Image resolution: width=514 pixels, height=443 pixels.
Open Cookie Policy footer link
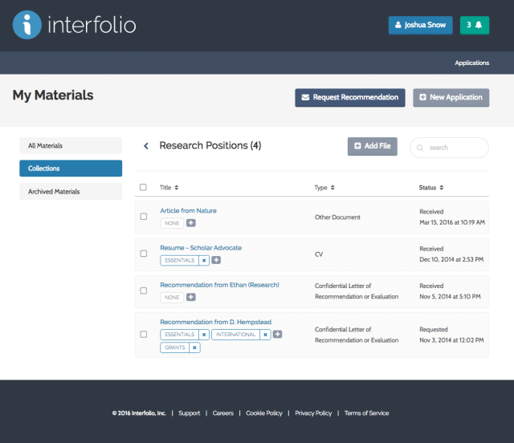(264, 413)
